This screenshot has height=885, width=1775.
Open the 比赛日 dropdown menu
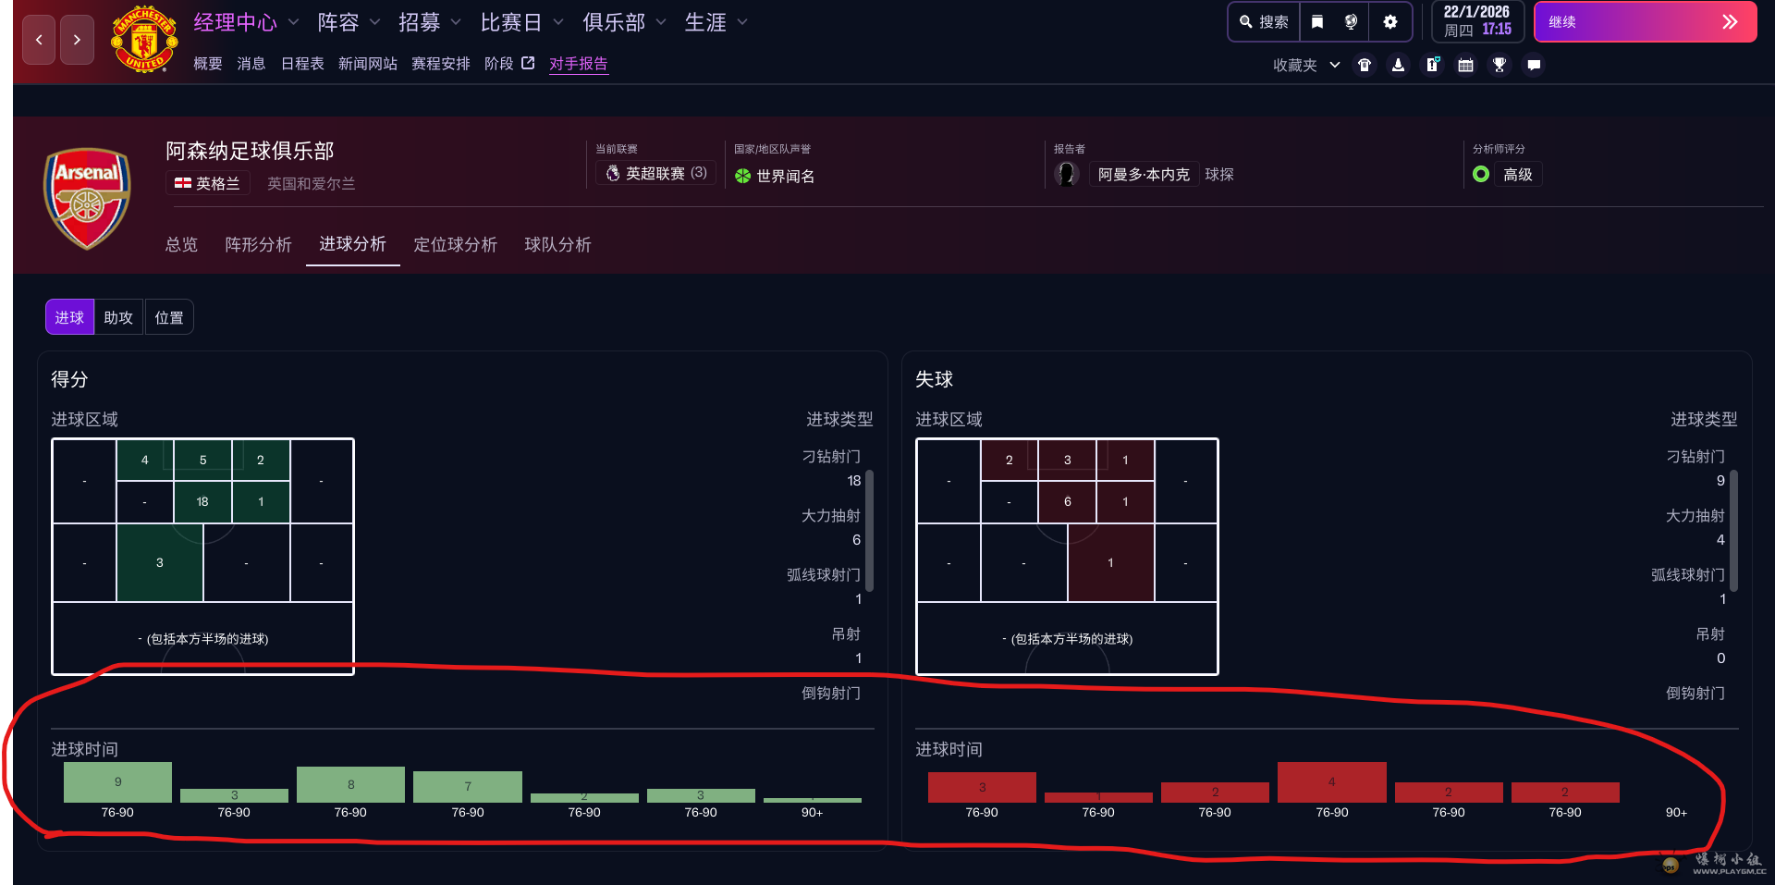pos(521,22)
